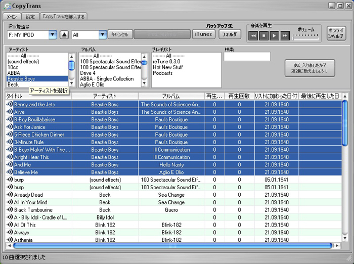
Task: Click speaker icon beside Always
Action: (x=10, y=232)
